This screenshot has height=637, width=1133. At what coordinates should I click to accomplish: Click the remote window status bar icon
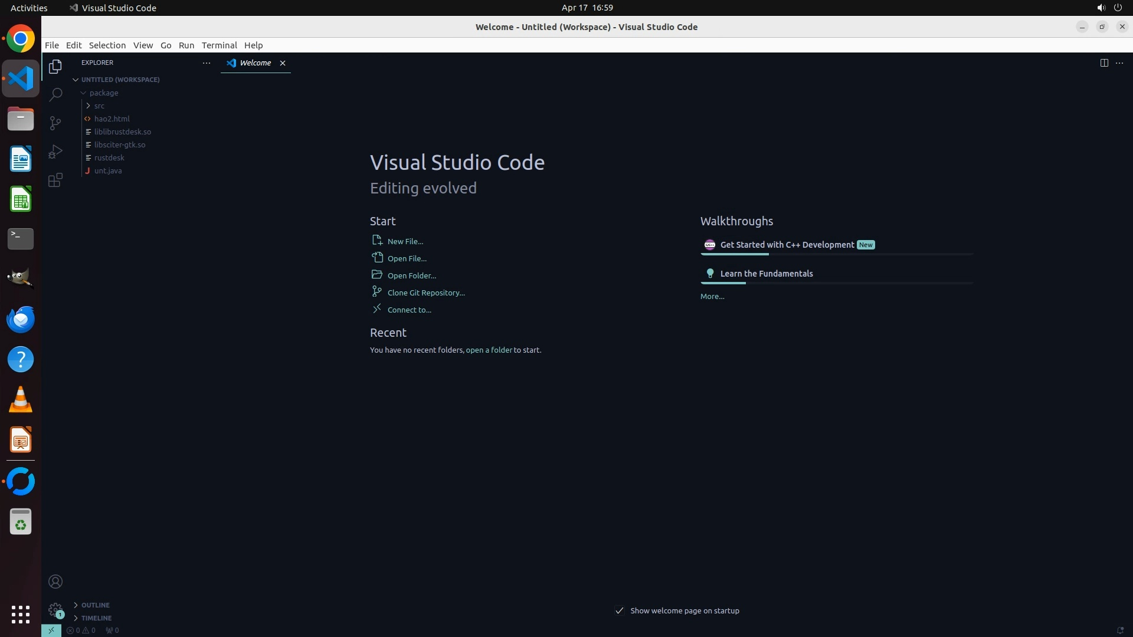coord(51,630)
